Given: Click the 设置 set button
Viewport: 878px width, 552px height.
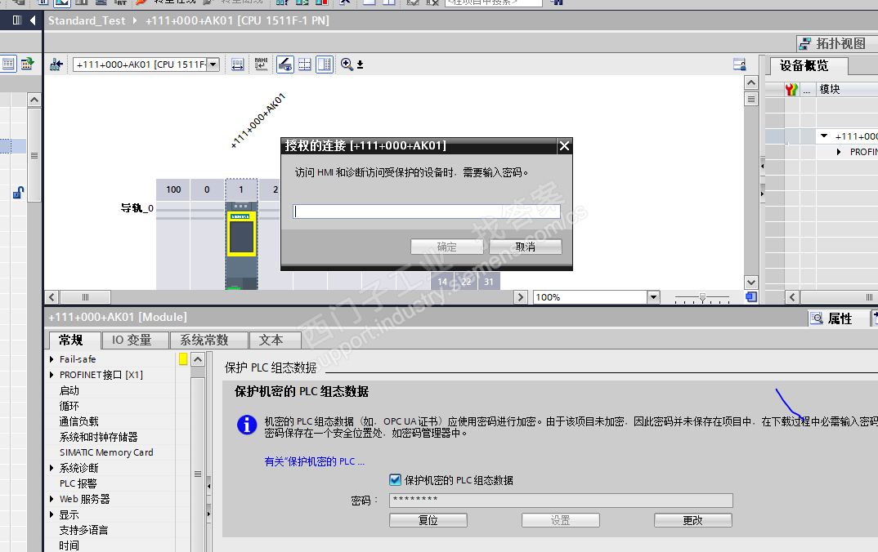Looking at the screenshot, I should click(x=561, y=520).
